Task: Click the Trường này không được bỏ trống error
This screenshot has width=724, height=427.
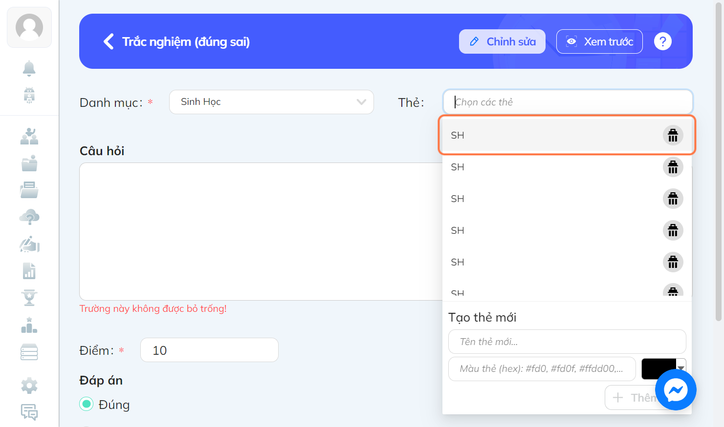Action: (153, 308)
